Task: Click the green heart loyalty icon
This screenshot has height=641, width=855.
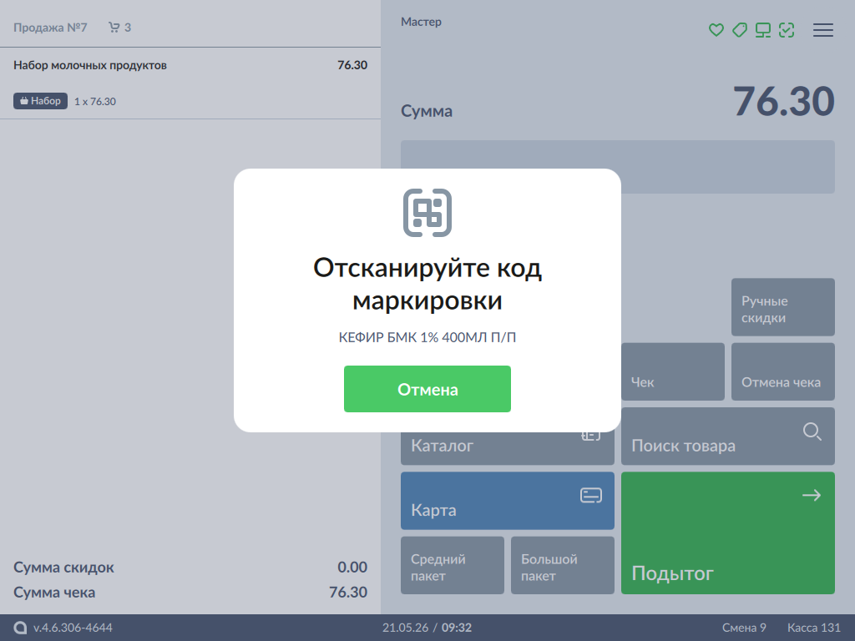Action: click(716, 30)
